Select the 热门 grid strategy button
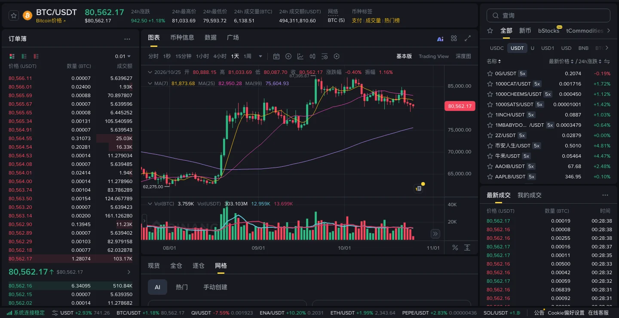619x318 pixels. pyautogui.click(x=182, y=287)
